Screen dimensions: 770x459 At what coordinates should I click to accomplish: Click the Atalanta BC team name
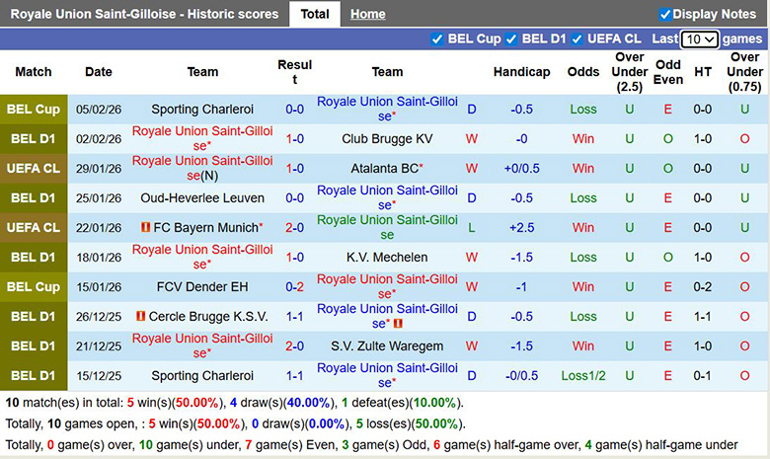pyautogui.click(x=385, y=169)
